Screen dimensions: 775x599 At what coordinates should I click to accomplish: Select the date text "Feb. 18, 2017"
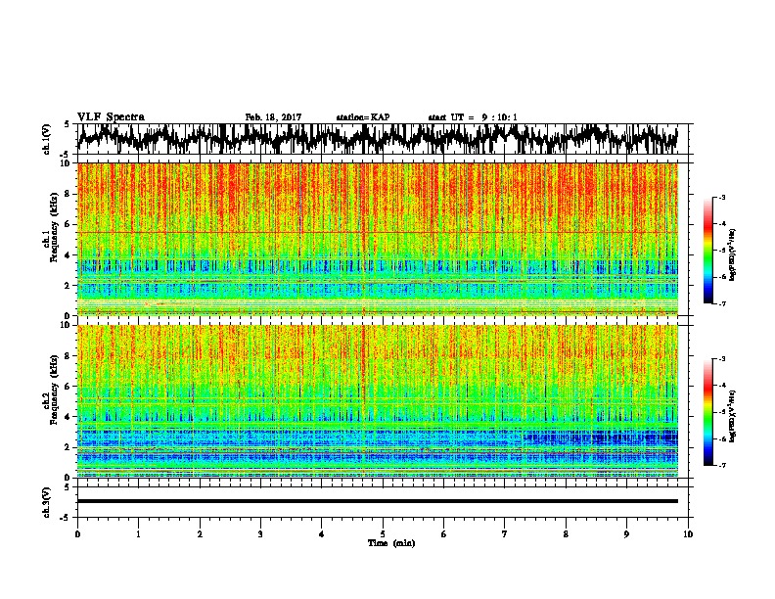[x=273, y=117]
